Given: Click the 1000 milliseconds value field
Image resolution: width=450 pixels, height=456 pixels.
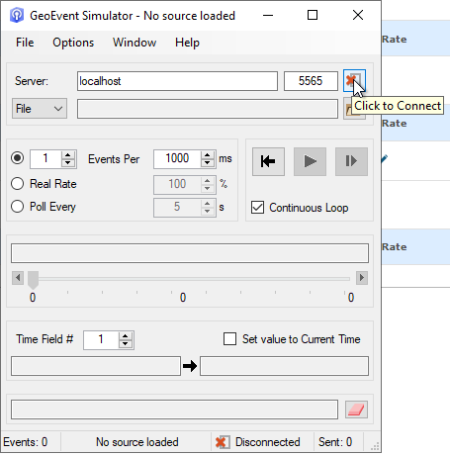Looking at the screenshot, I should [x=177, y=159].
